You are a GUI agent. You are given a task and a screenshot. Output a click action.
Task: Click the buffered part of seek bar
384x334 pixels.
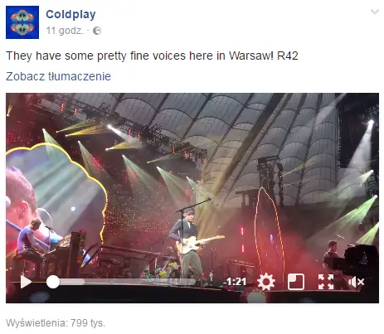[72, 282]
